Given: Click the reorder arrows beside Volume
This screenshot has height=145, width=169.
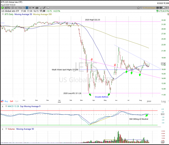Looking at the screenshot, I should [6, 129].
